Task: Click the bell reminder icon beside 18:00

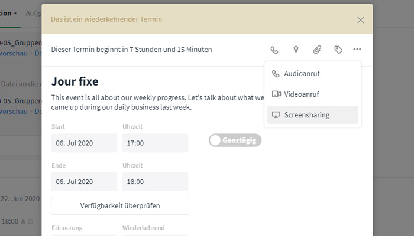Action: click(23, 221)
